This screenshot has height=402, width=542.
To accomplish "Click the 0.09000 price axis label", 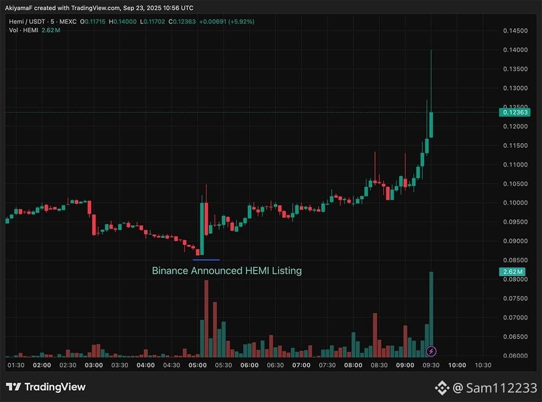I will click(515, 241).
